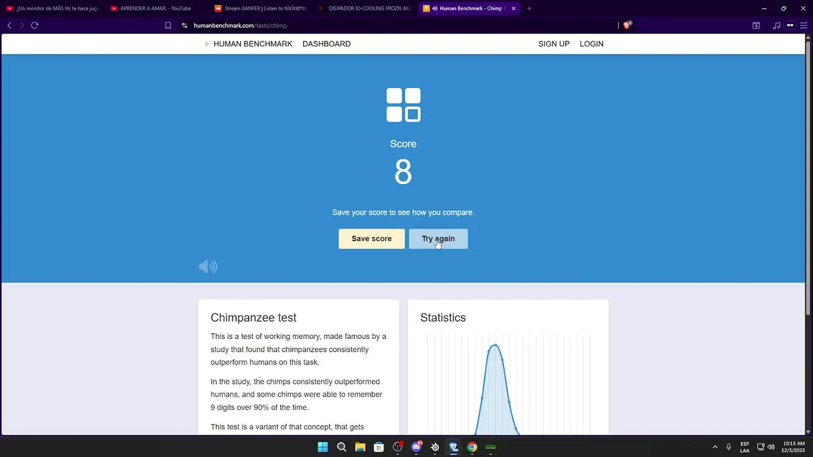The width and height of the screenshot is (813, 457).
Task: Click the chimp test grid icon
Action: pyautogui.click(x=403, y=105)
